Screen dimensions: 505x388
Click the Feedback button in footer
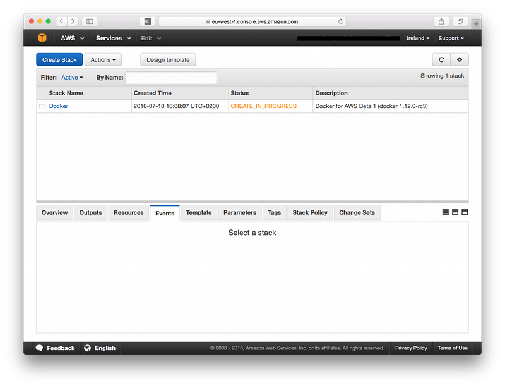click(x=56, y=348)
